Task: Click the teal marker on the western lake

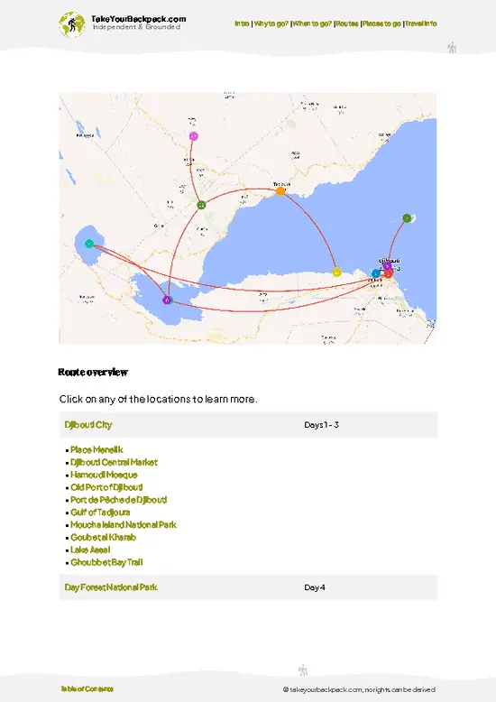Action: [89, 244]
